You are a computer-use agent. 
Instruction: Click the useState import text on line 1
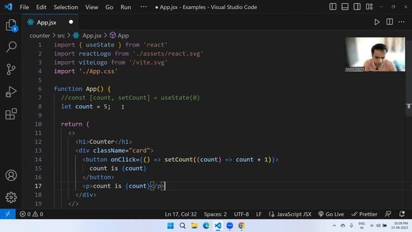(100, 44)
